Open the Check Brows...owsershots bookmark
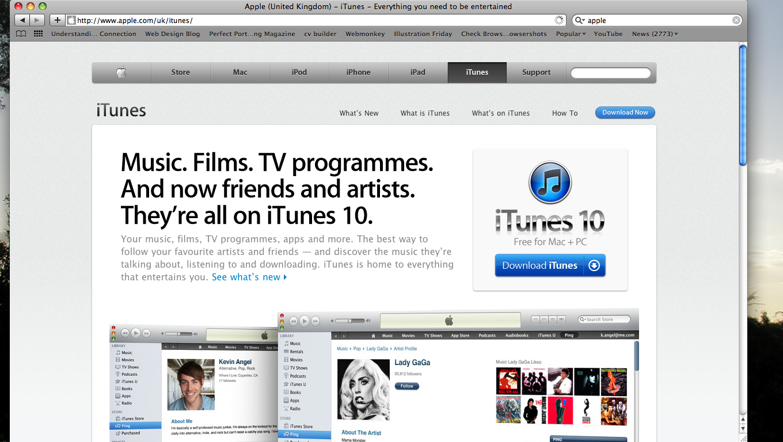Screen dimensions: 783x442 (504, 34)
